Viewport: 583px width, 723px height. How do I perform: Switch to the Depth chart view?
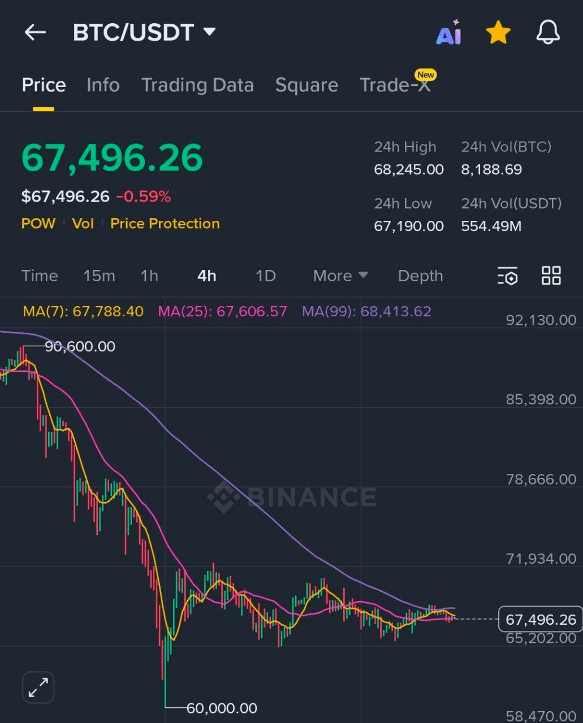(x=420, y=276)
